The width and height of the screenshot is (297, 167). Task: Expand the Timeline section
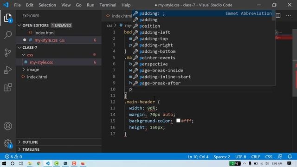[19, 149]
